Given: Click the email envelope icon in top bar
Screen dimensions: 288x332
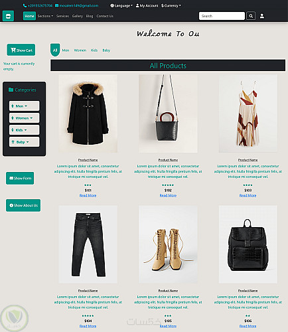Looking at the screenshot, I should [56, 5].
